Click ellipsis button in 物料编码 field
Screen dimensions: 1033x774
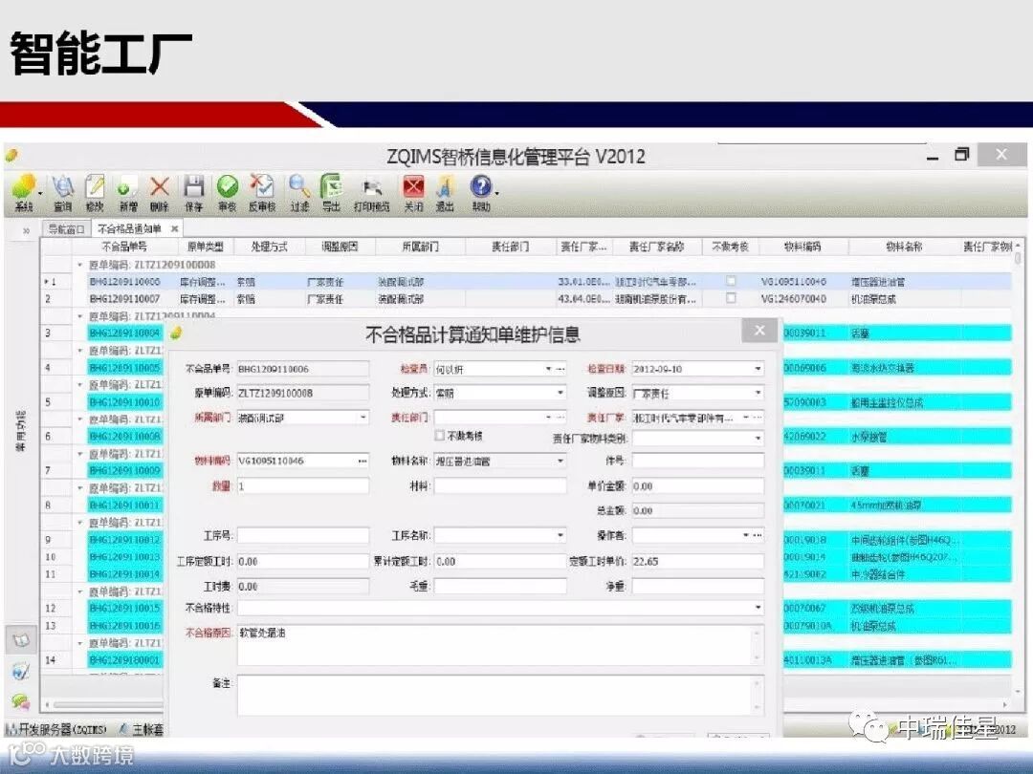coord(363,462)
